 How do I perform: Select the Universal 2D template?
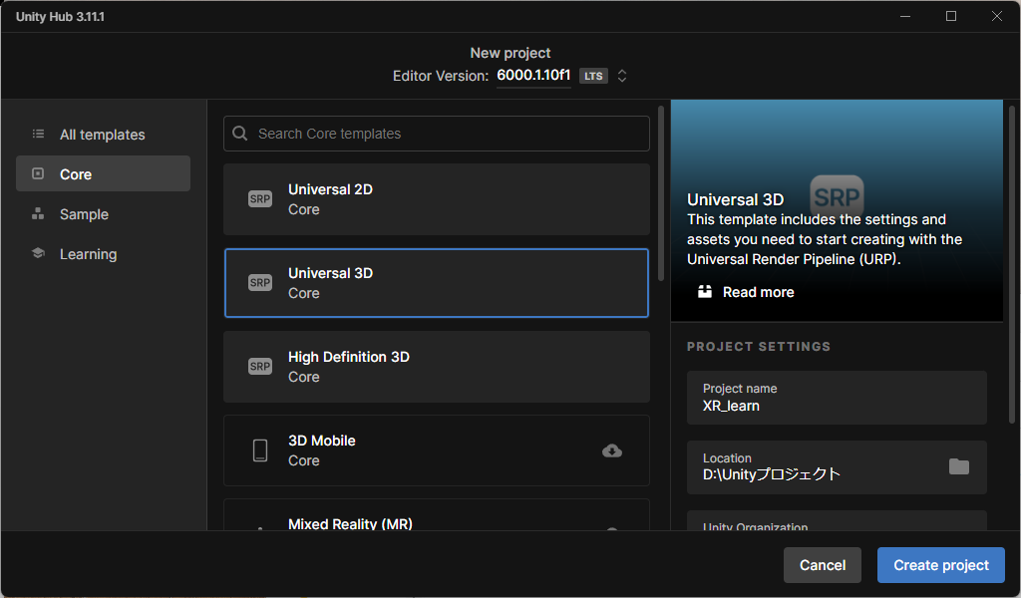point(437,199)
